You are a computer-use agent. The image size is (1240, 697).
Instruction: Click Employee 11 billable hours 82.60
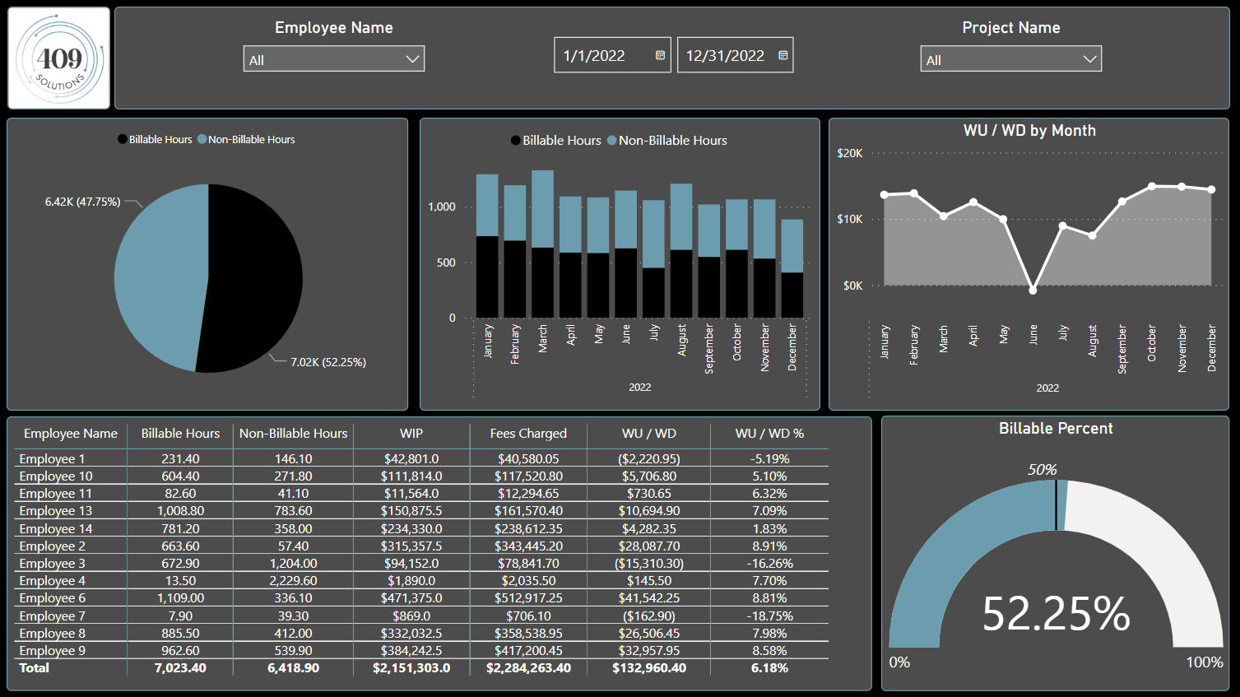180,494
